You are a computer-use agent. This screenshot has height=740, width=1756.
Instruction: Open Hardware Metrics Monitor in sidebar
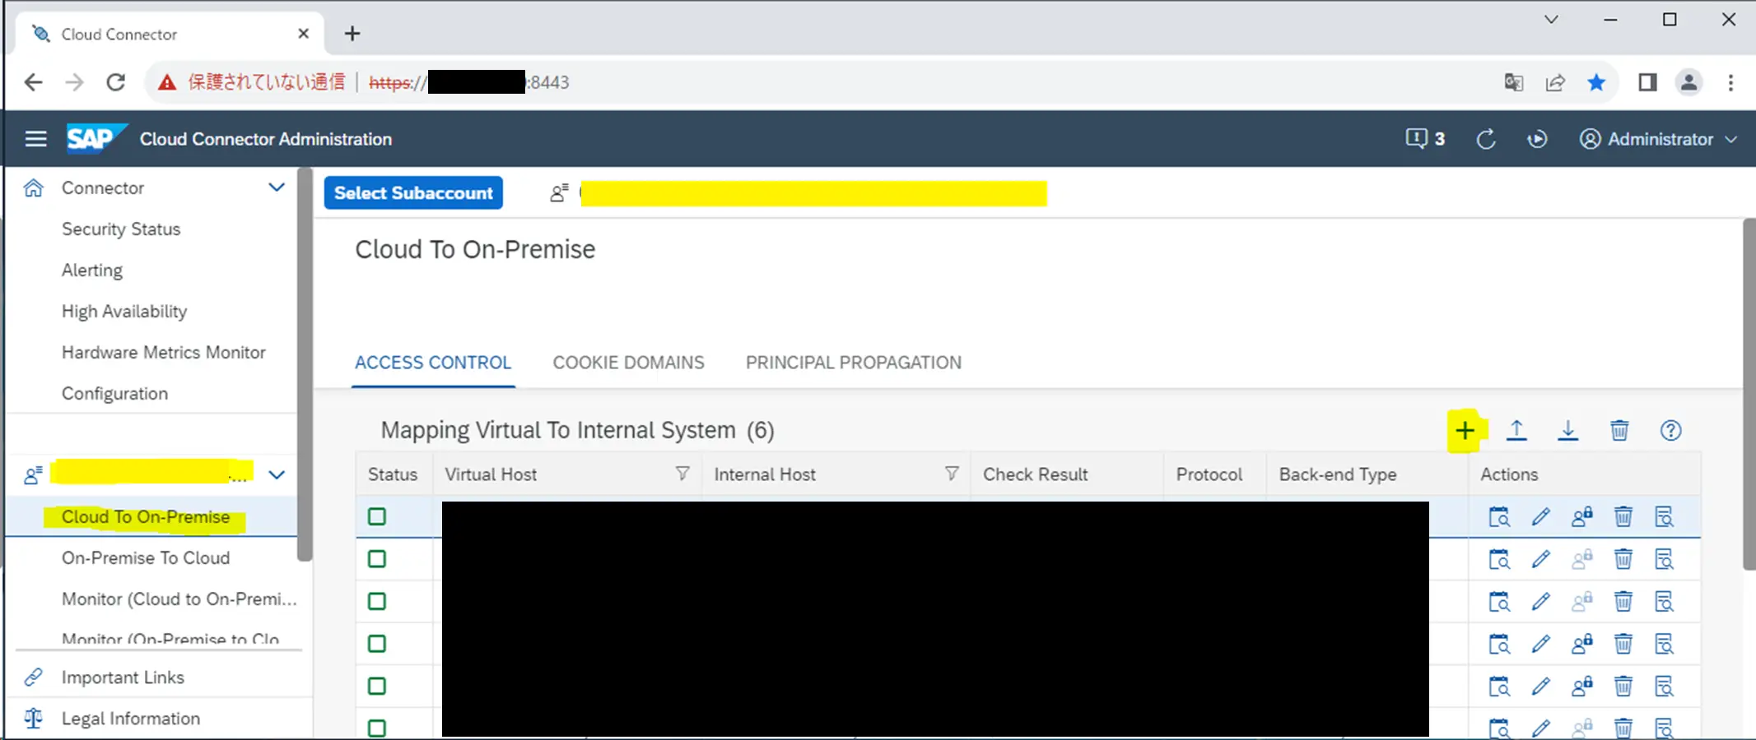164,353
